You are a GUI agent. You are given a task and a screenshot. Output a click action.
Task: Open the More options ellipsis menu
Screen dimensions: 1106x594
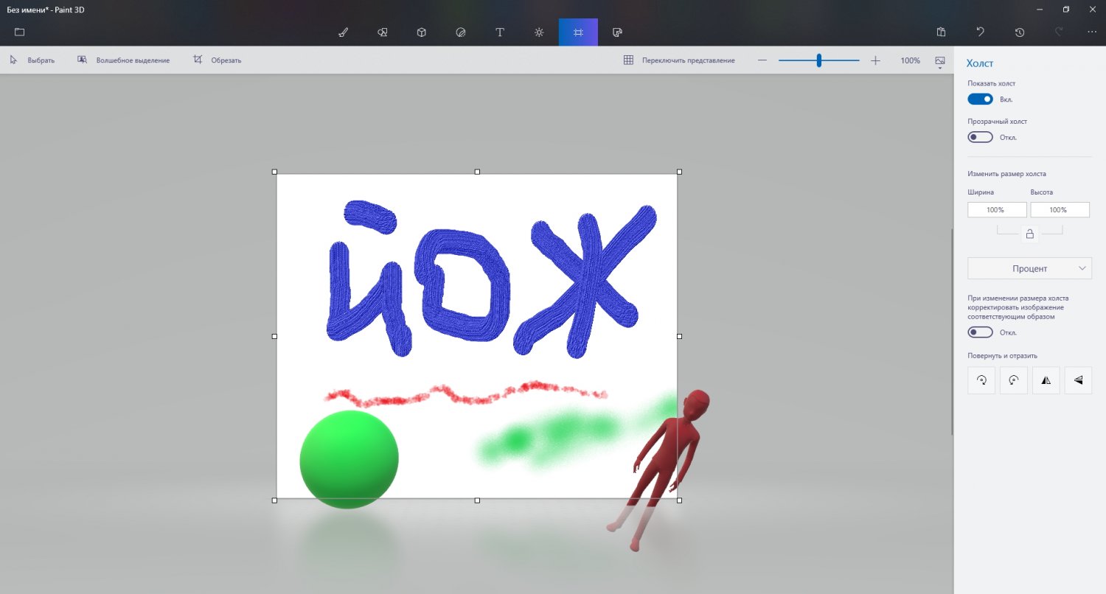(x=1092, y=32)
